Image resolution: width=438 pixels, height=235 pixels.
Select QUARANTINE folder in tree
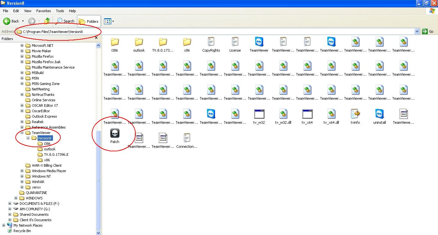[x=36, y=193]
